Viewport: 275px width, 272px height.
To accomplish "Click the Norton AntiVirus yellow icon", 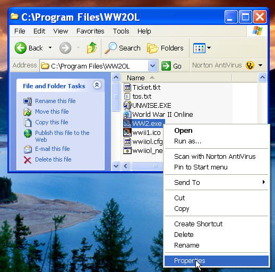I will click(x=250, y=65).
